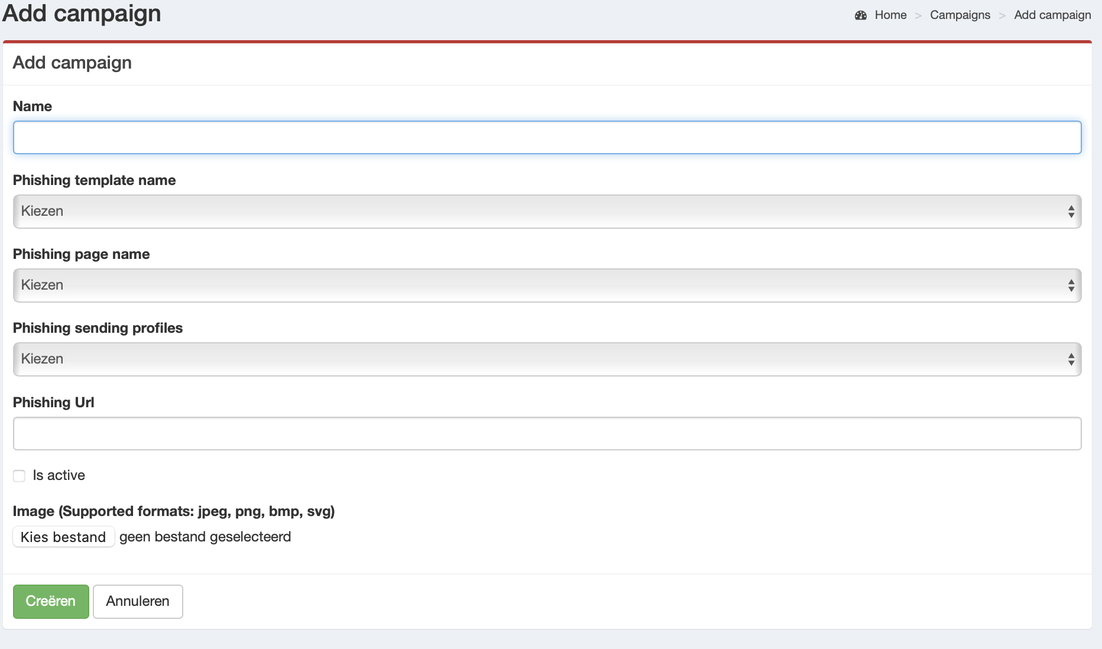The height and width of the screenshot is (649, 1102).
Task: Click the Is active label text
Action: coord(59,475)
